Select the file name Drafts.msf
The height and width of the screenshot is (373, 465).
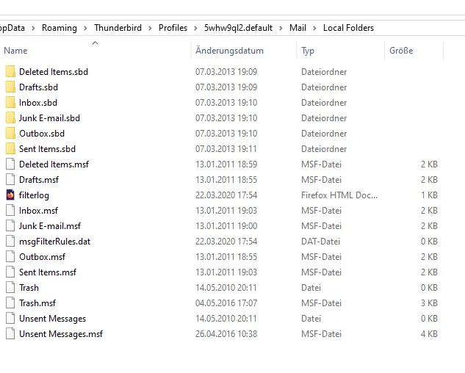pos(39,180)
